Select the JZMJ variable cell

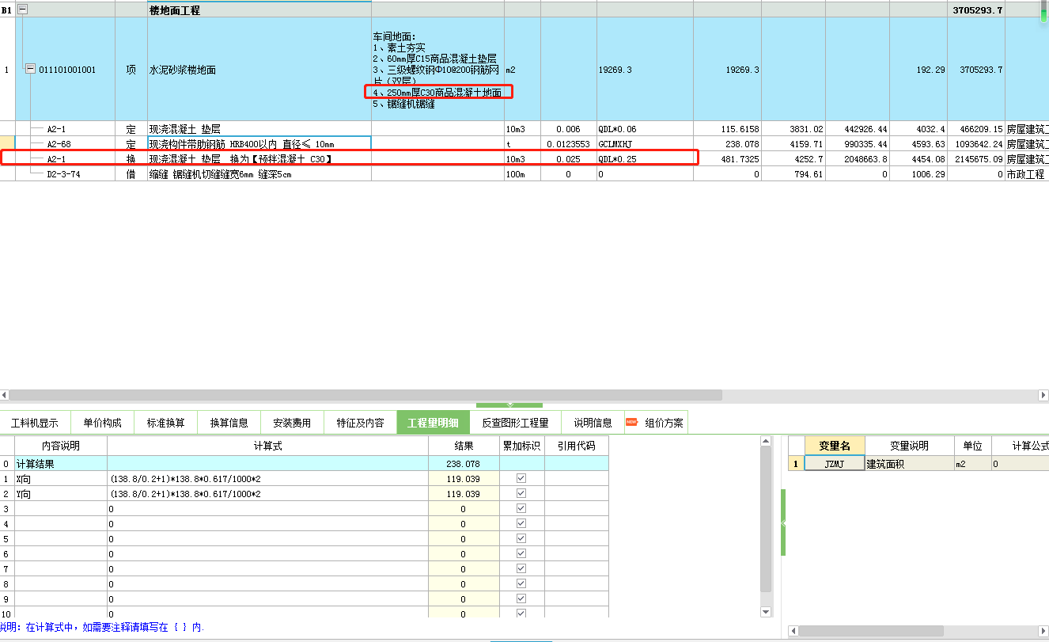pyautogui.click(x=835, y=464)
